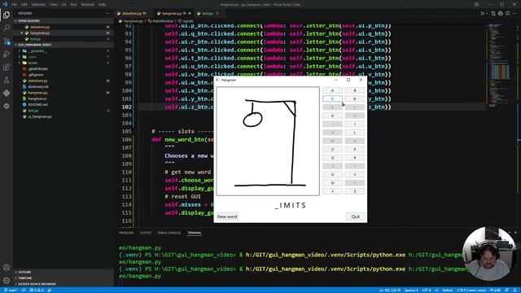Open README.md in the file tree
Screen dimensions: 521x293
coord(38,105)
